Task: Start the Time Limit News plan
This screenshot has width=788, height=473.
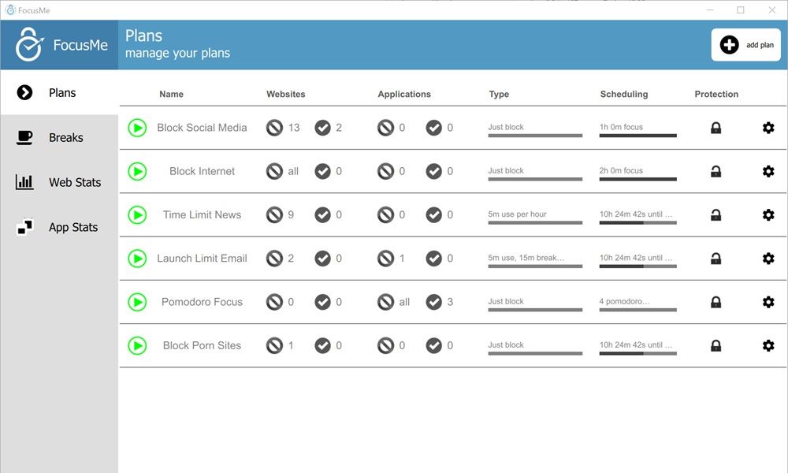Action: (x=137, y=215)
